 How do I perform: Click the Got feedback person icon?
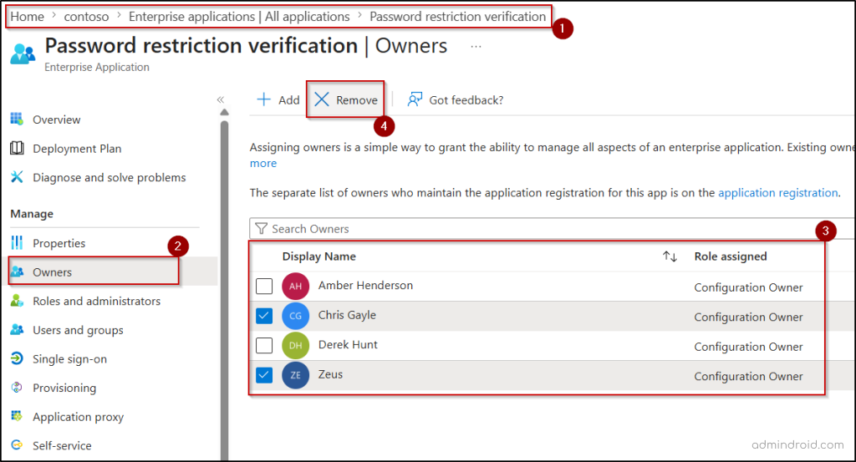415,99
